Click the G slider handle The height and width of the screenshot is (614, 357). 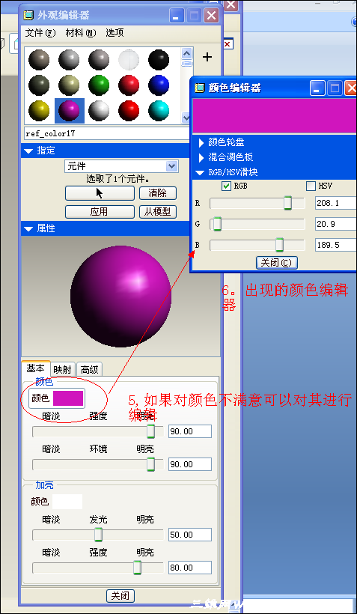217,225
